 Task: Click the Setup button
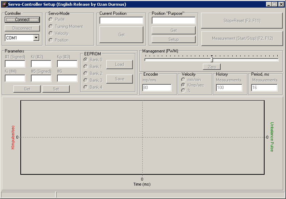tap(173, 39)
